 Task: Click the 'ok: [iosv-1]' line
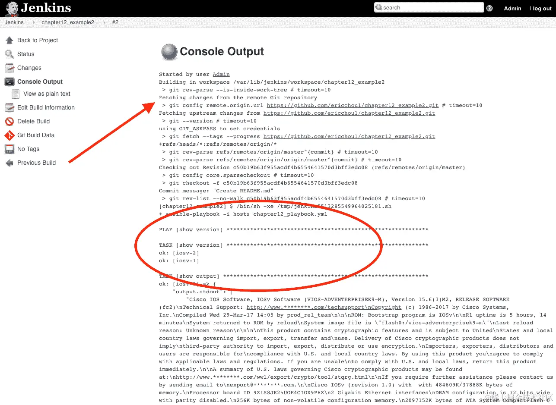(x=179, y=261)
